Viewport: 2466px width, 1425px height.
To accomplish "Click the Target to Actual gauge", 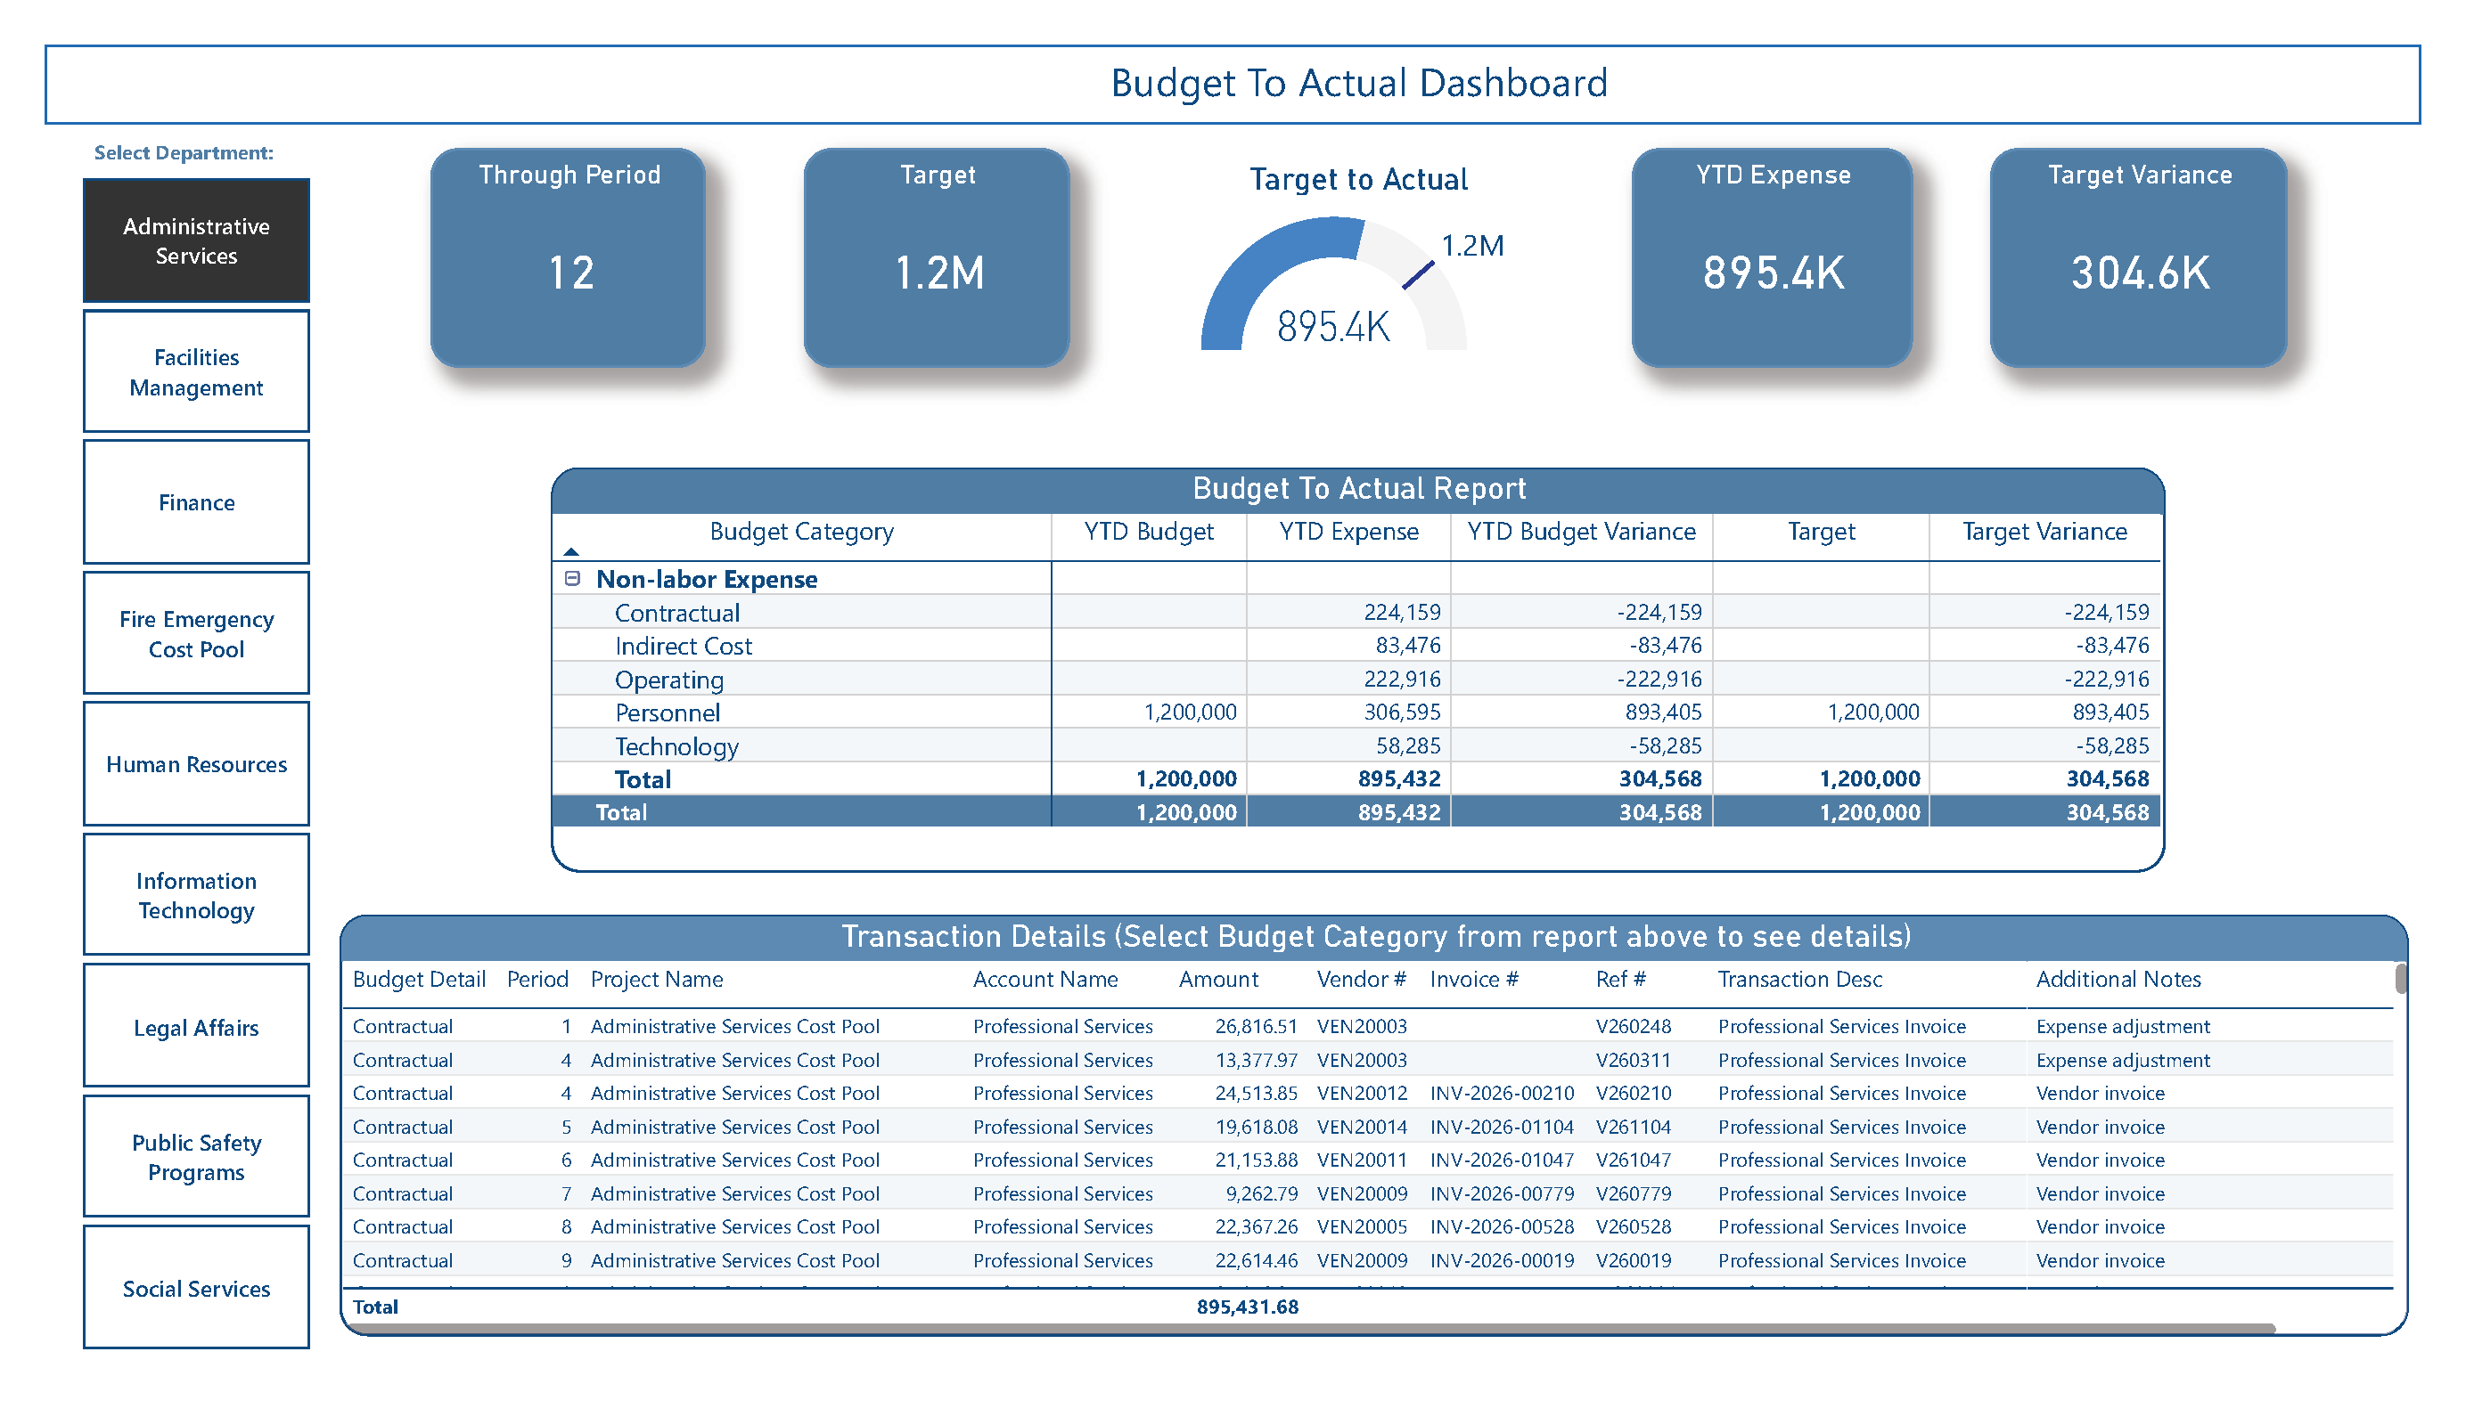I will (x=1334, y=283).
